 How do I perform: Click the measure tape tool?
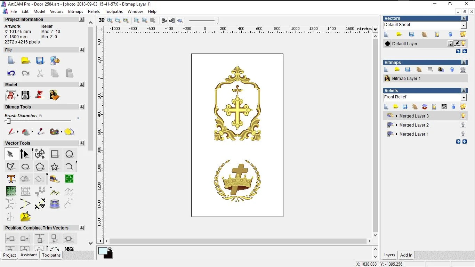tap(55, 179)
